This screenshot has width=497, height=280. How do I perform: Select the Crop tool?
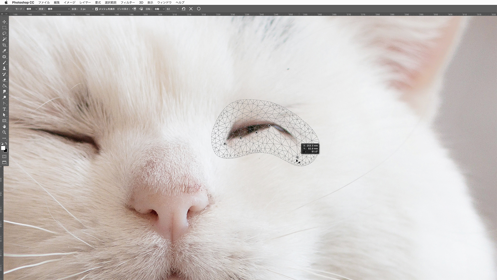pos(4,45)
